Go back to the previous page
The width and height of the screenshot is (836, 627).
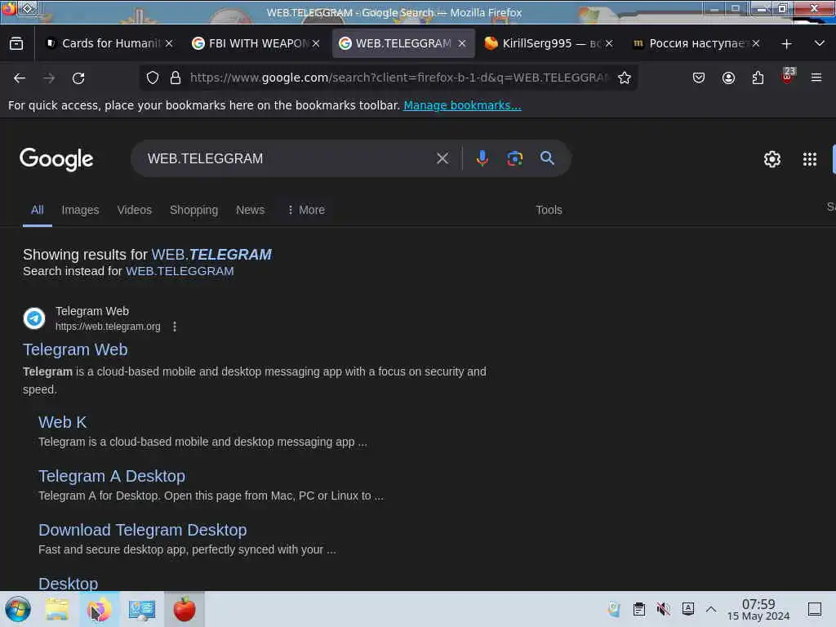pyautogui.click(x=20, y=78)
